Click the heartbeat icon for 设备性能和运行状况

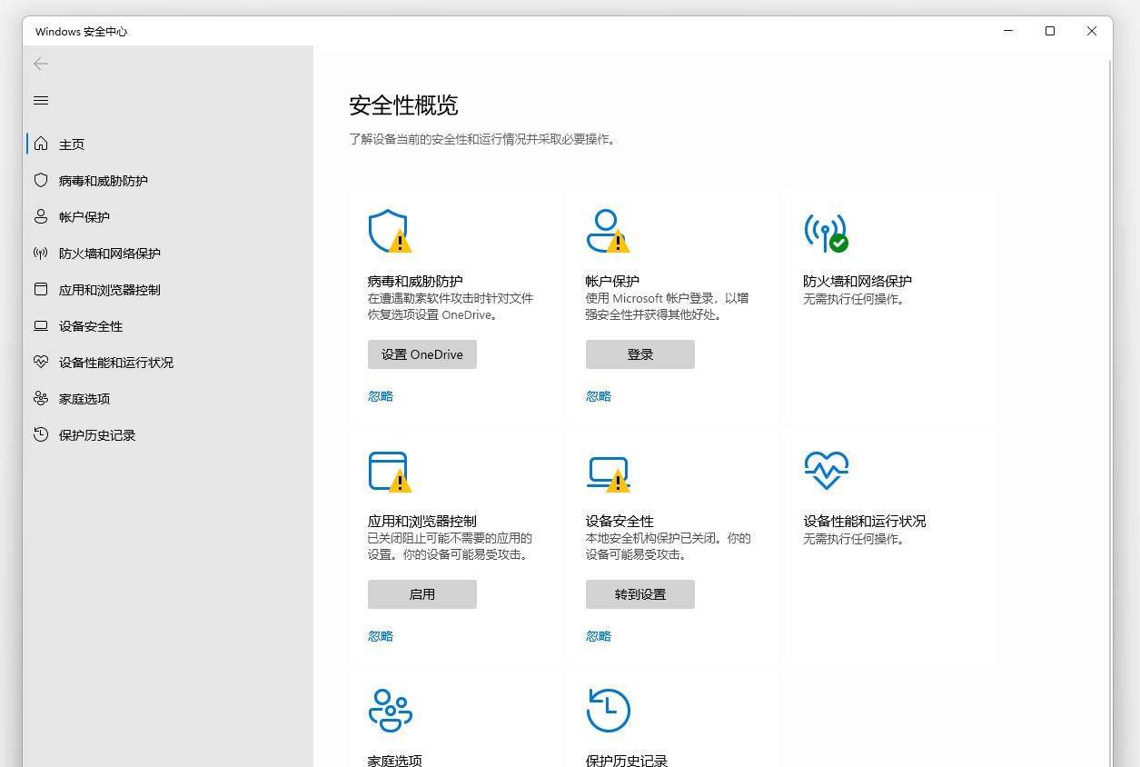pyautogui.click(x=827, y=470)
